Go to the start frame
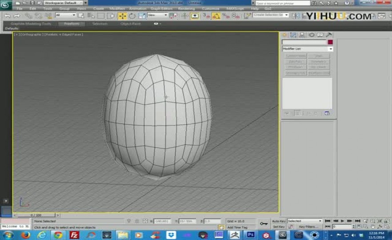Screen dimensions: 392x240 (328, 221)
